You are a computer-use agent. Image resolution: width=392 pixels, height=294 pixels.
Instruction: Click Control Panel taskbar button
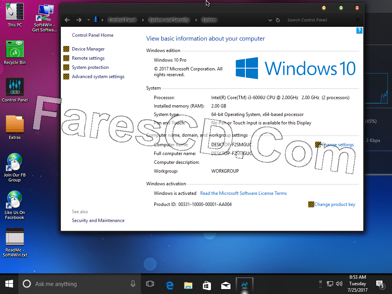[245, 285]
